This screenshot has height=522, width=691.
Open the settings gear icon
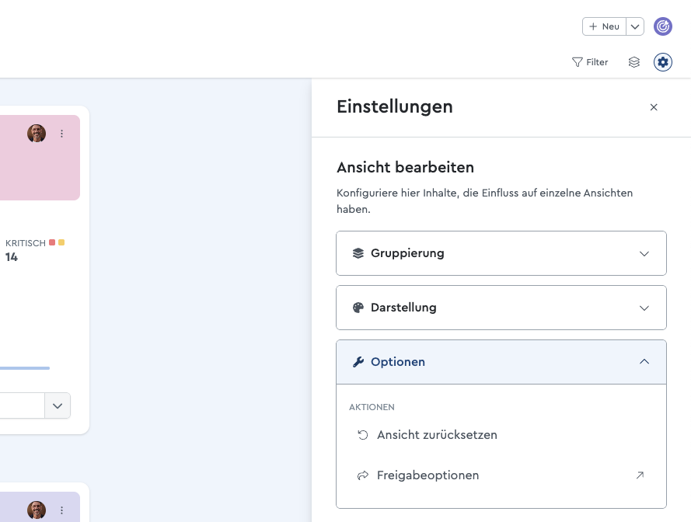coord(662,62)
